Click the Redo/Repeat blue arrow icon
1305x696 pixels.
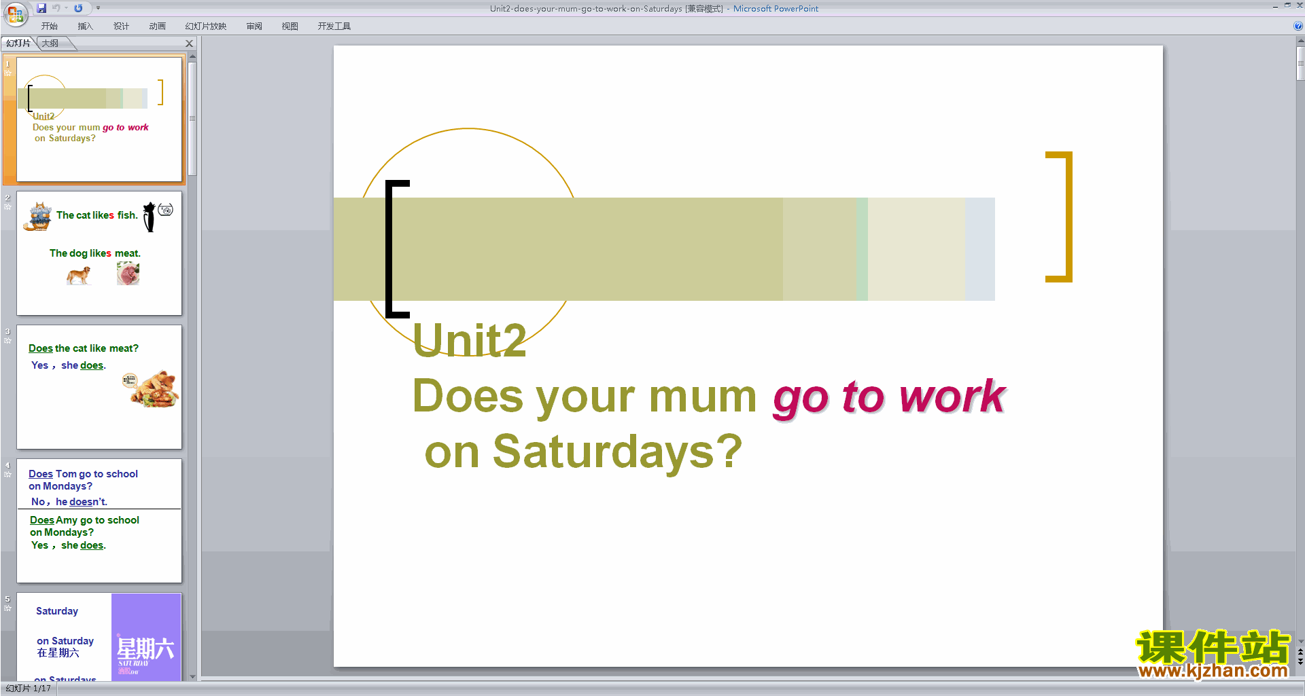(x=78, y=8)
